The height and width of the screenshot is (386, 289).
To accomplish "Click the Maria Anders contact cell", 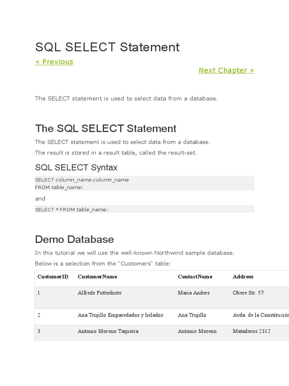I will tap(193, 293).
